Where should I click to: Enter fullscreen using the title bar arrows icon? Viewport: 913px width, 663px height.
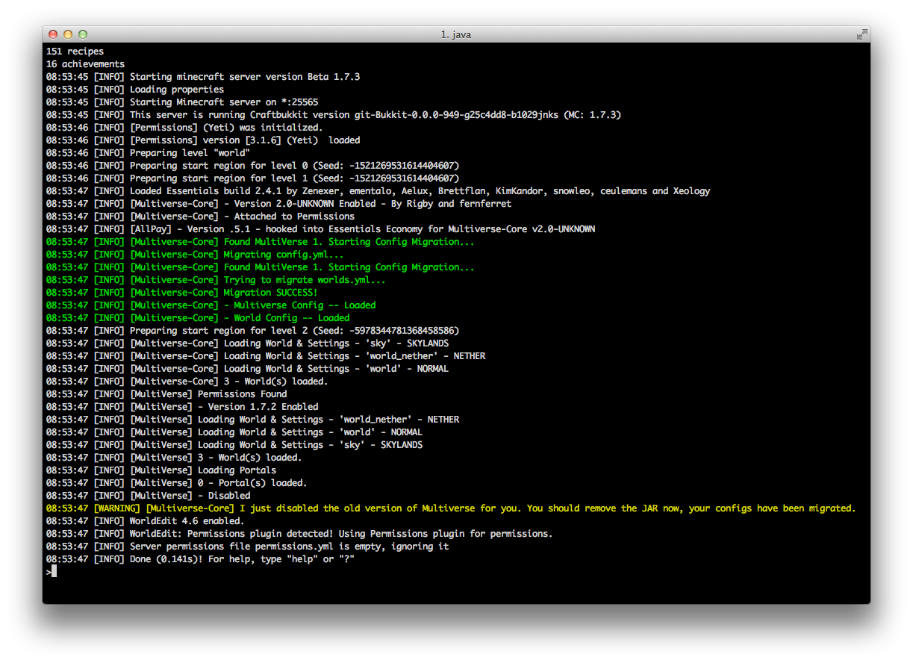point(861,34)
